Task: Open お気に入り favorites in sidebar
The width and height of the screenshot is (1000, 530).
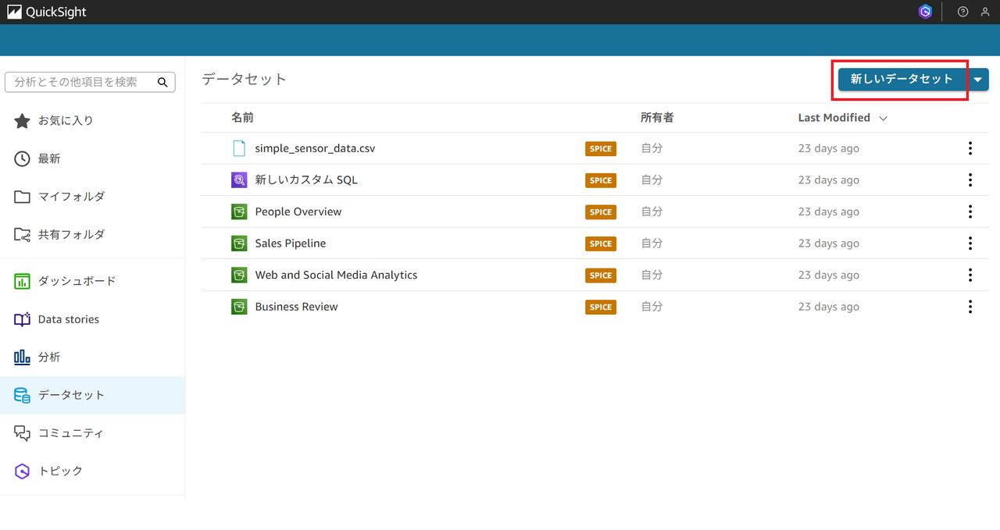Action: (x=66, y=120)
